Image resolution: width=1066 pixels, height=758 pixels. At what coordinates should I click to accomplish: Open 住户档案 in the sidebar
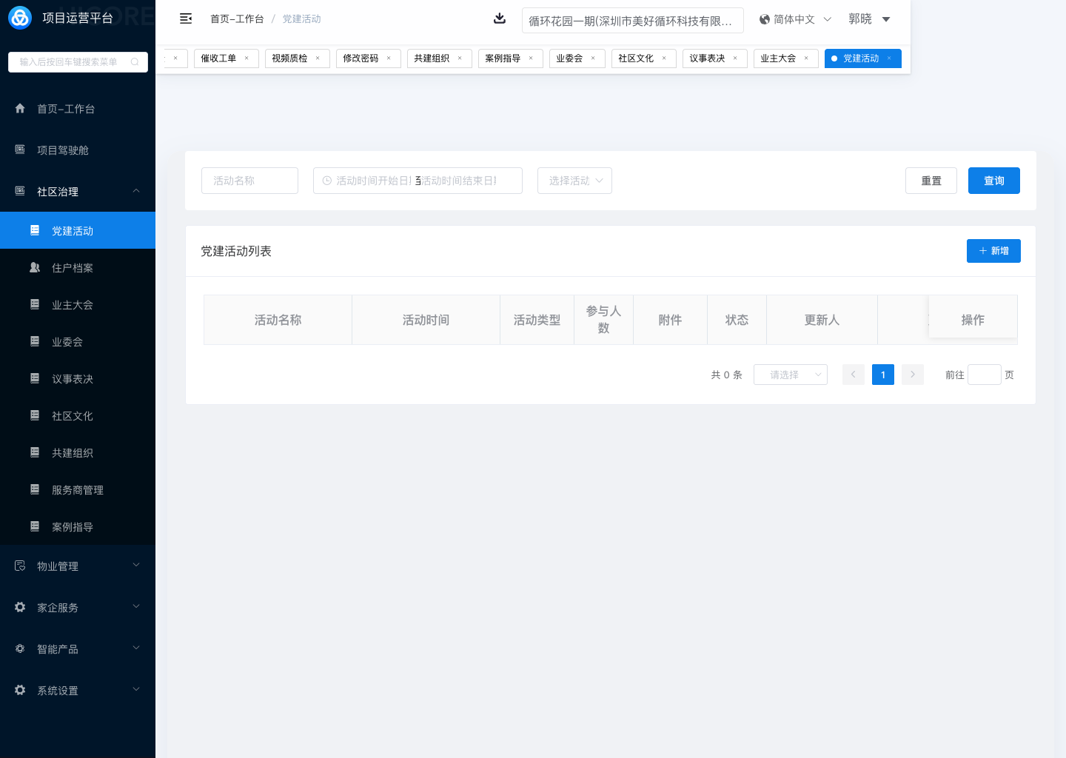pos(73,268)
